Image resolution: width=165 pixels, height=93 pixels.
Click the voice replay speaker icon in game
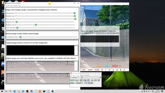click(109, 70)
